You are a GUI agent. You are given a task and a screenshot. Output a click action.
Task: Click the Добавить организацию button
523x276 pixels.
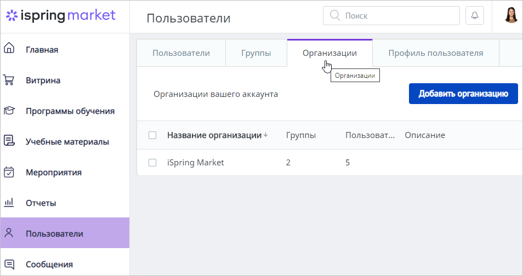[463, 94]
